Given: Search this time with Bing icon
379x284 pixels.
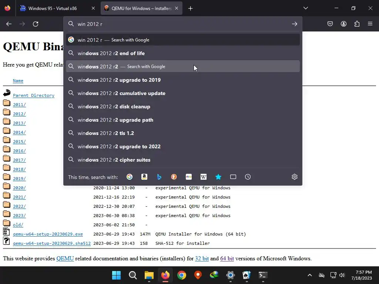Looking at the screenshot, I should (159, 177).
